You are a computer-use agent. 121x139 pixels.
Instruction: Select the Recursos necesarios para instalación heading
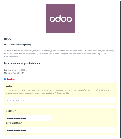click(22, 63)
